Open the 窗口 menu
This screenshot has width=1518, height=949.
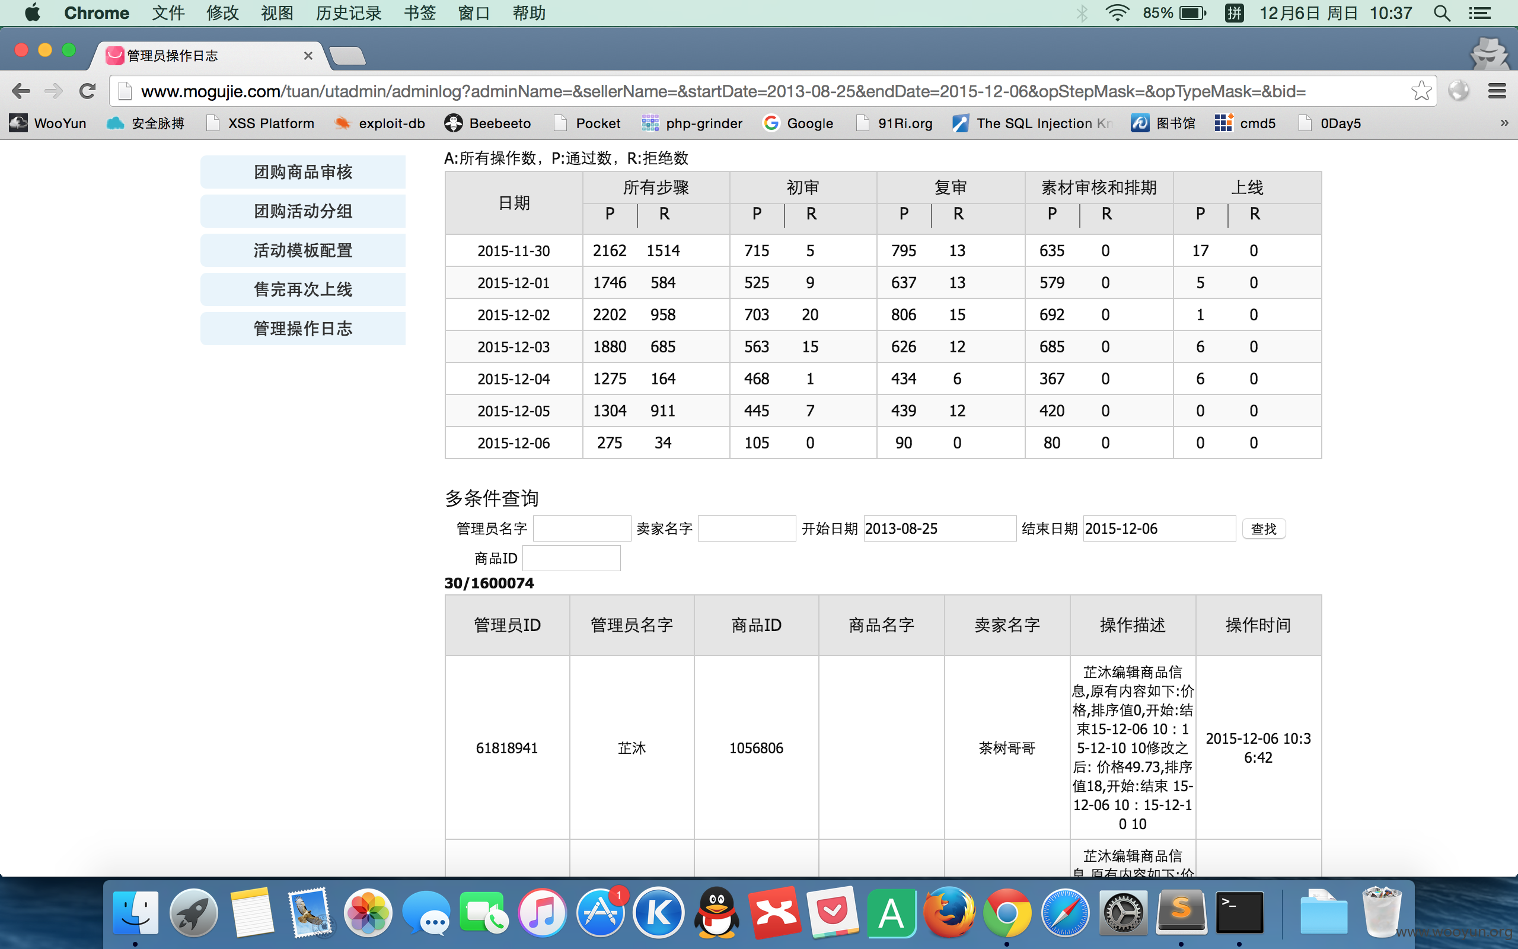(x=474, y=13)
